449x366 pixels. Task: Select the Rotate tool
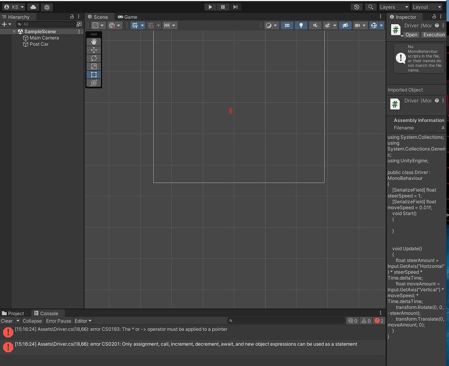coord(93,58)
